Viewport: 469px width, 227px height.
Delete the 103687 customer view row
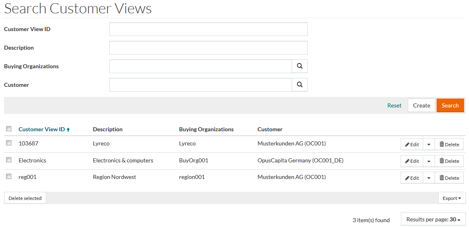point(449,144)
